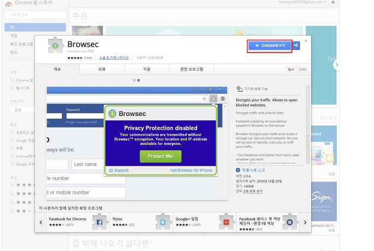The height and width of the screenshot is (251, 374).
Task: Select the first screenshot carousel dot
Action: coord(134,80)
